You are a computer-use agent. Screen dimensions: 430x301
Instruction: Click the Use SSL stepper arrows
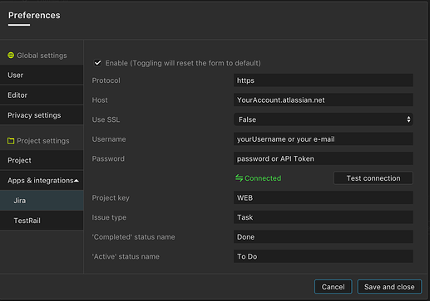tap(408, 119)
